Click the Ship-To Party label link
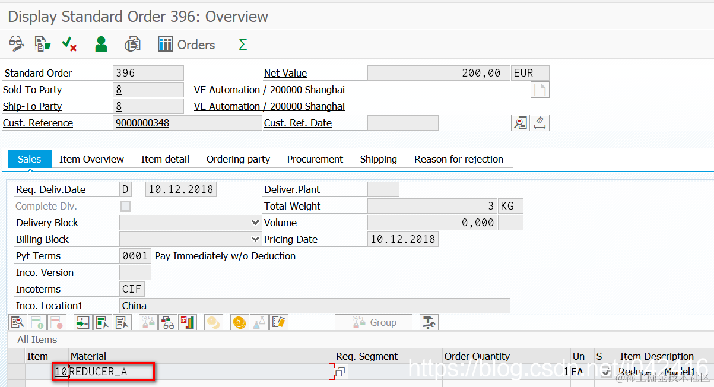This screenshot has height=387, width=714. pyautogui.click(x=33, y=106)
